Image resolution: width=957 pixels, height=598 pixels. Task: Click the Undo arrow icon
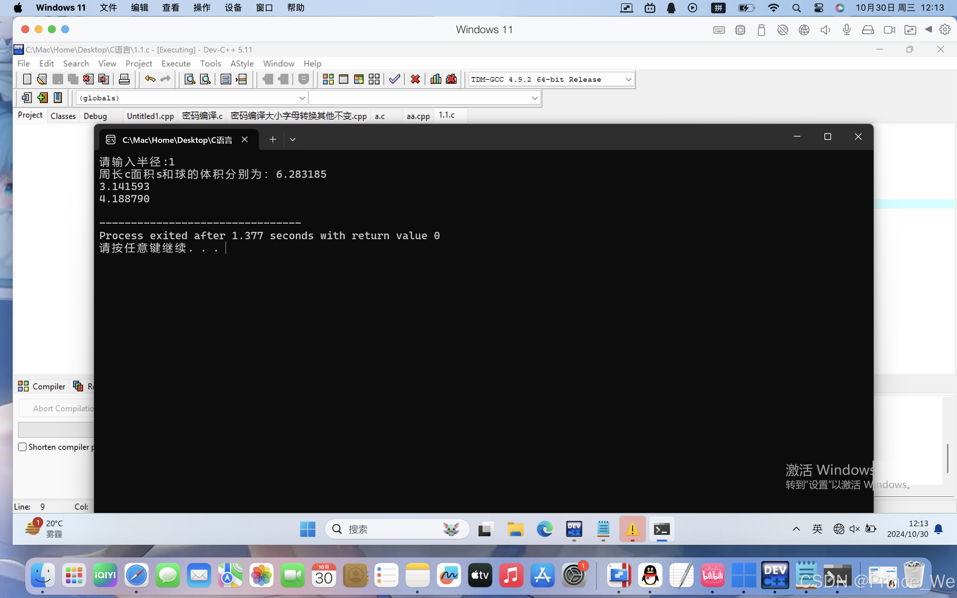coord(150,79)
